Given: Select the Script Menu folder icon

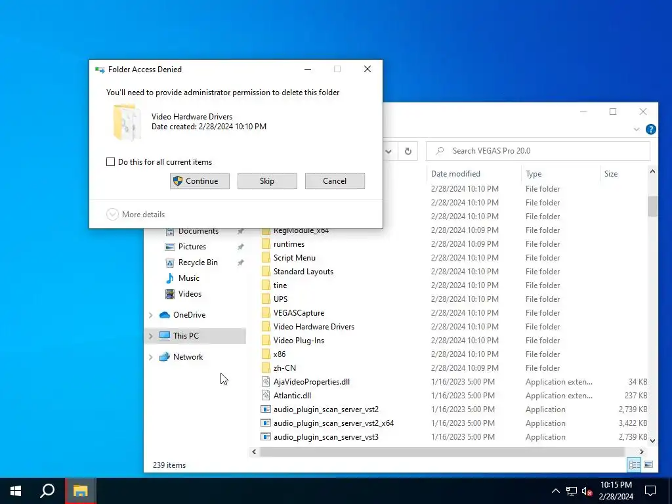Looking at the screenshot, I should (266, 257).
